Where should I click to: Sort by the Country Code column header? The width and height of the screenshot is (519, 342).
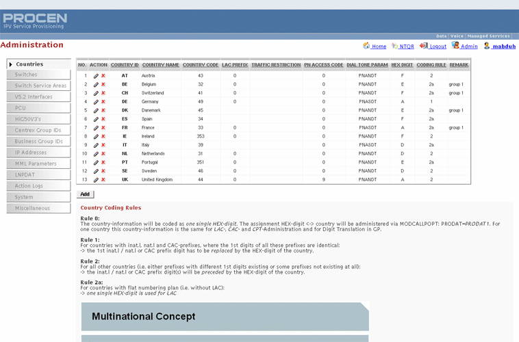point(201,65)
